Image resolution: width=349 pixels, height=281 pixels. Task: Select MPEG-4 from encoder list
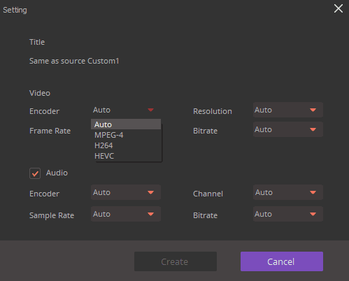point(126,135)
